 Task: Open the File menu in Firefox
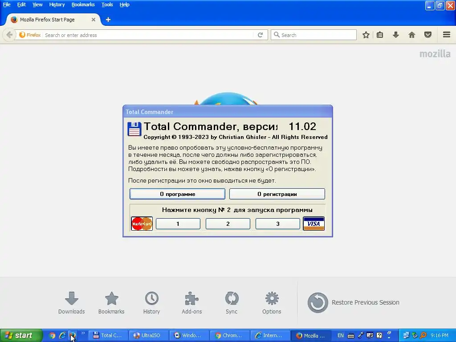(x=7, y=4)
